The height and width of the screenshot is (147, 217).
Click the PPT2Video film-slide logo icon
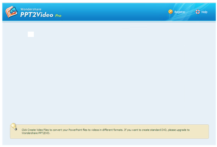point(12,12)
